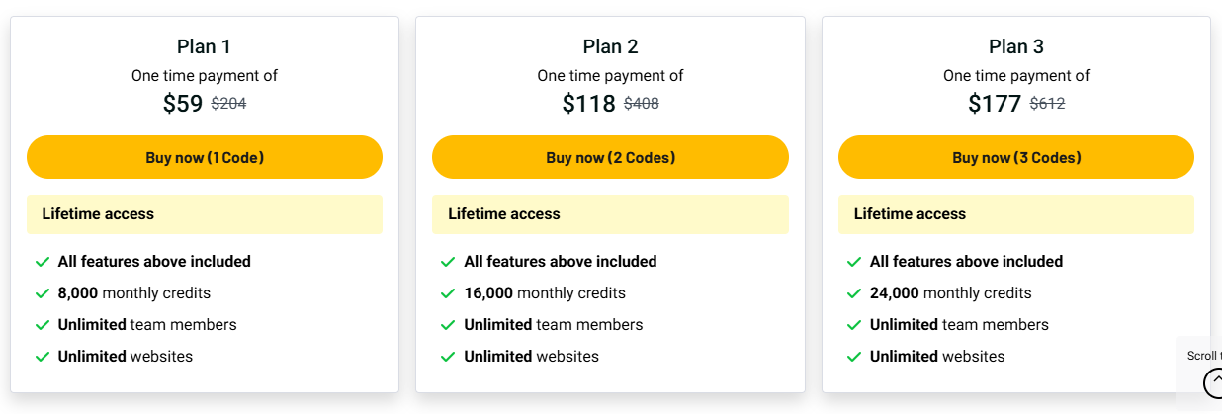Click checkmark beside 8,000 monthly credits
1222x414 pixels.
click(43, 293)
